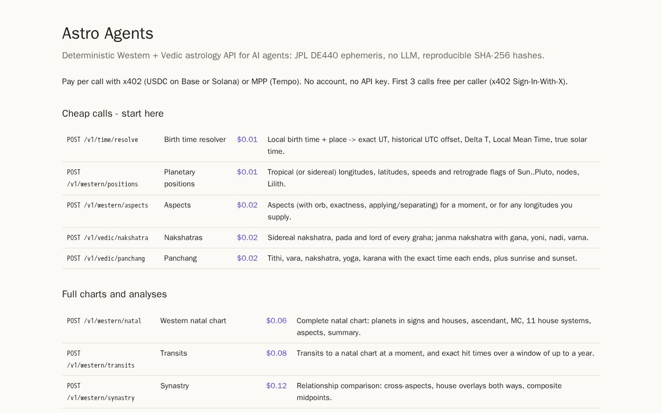Click the 'Pay per call with x402' paragraph
This screenshot has height=413, width=662.
pyautogui.click(x=315, y=82)
